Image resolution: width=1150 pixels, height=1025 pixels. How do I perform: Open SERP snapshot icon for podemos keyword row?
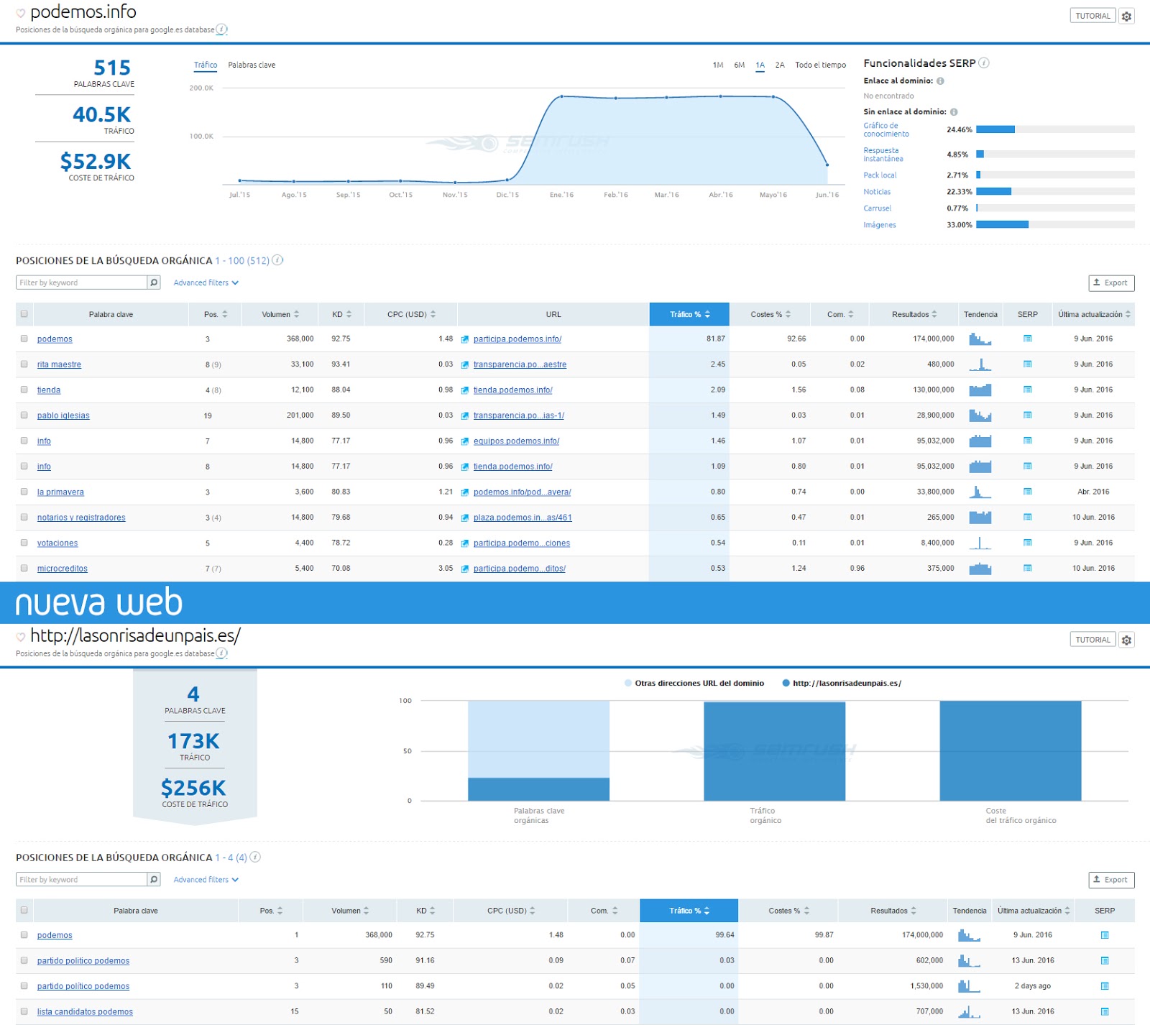point(1027,339)
